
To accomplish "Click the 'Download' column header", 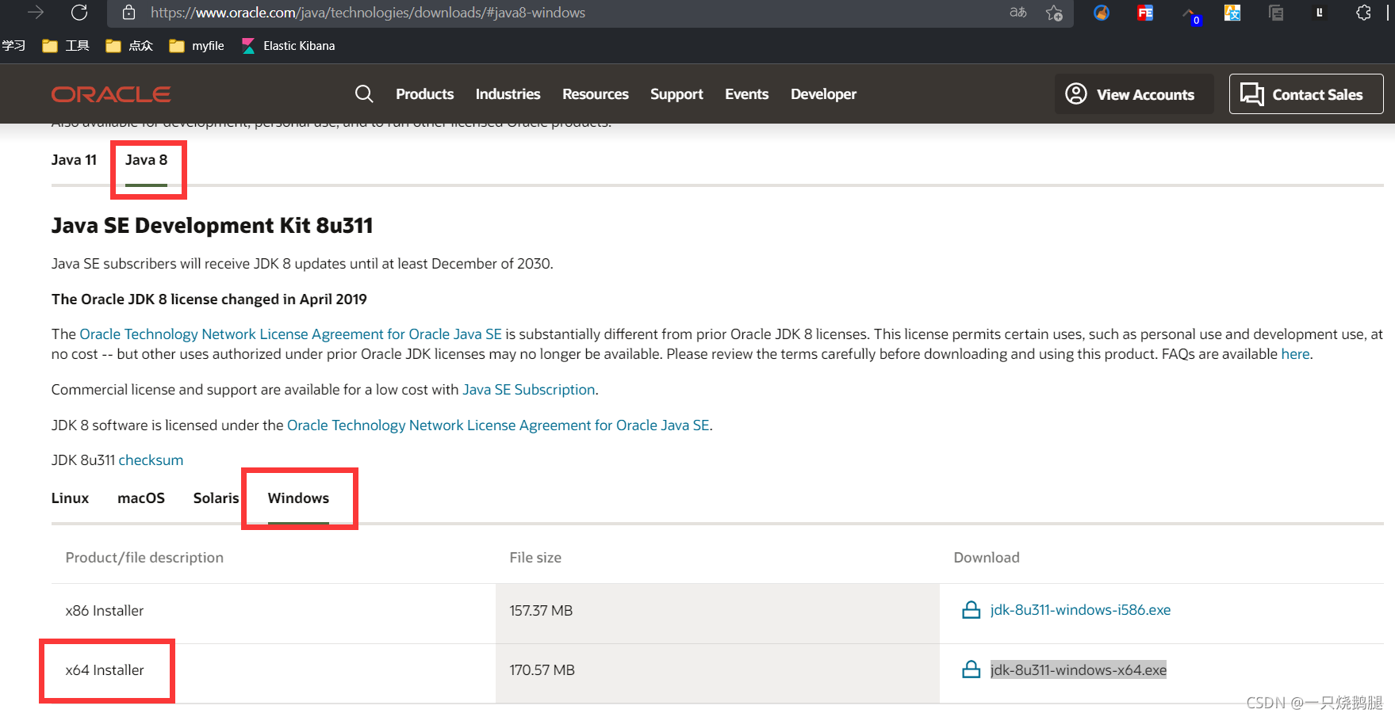I will pos(987,558).
